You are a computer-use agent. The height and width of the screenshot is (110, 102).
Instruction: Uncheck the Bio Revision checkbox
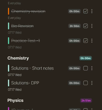coord(86,26)
